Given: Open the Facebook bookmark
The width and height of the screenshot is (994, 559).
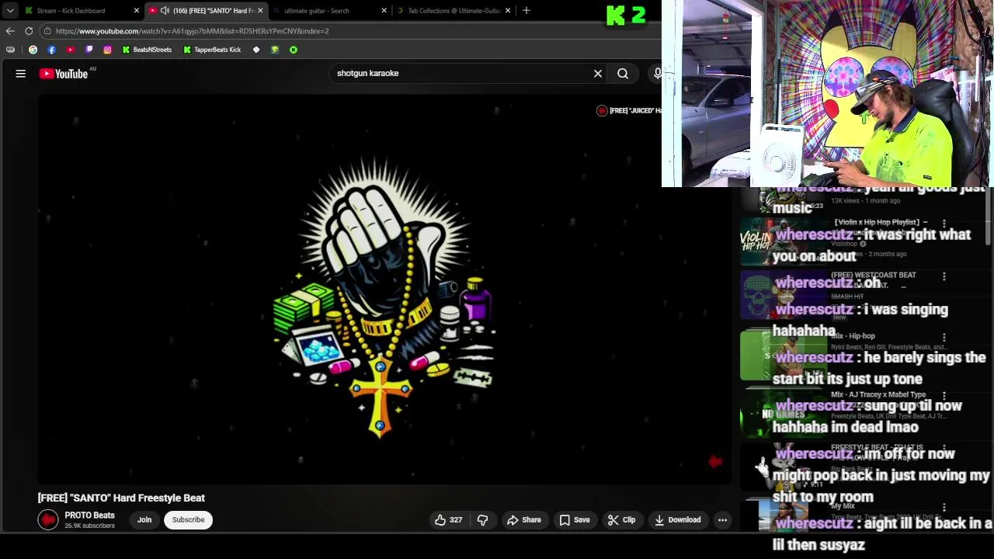Looking at the screenshot, I should coord(51,50).
